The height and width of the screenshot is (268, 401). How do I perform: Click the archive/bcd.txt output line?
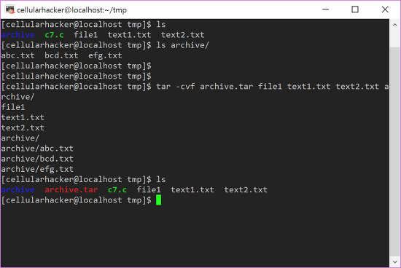click(37, 159)
